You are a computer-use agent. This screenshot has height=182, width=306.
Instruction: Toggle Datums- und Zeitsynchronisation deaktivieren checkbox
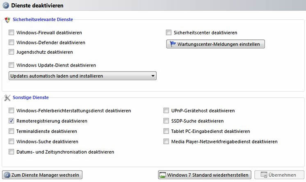pos(11,152)
